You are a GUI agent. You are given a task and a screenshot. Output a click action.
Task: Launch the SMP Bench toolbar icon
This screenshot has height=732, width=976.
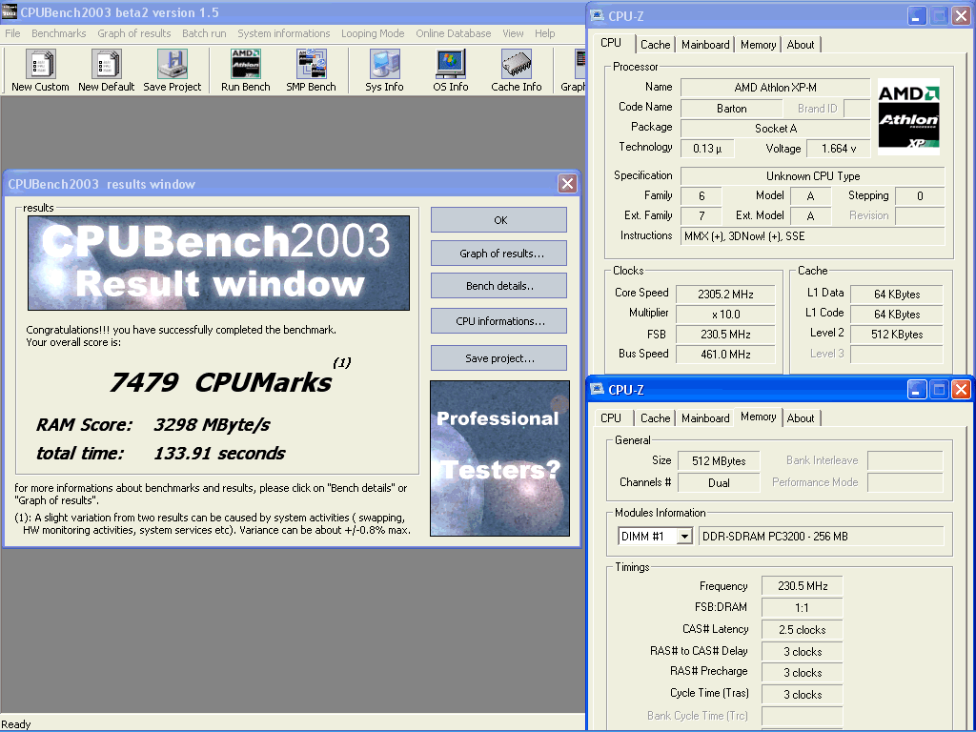(x=312, y=64)
